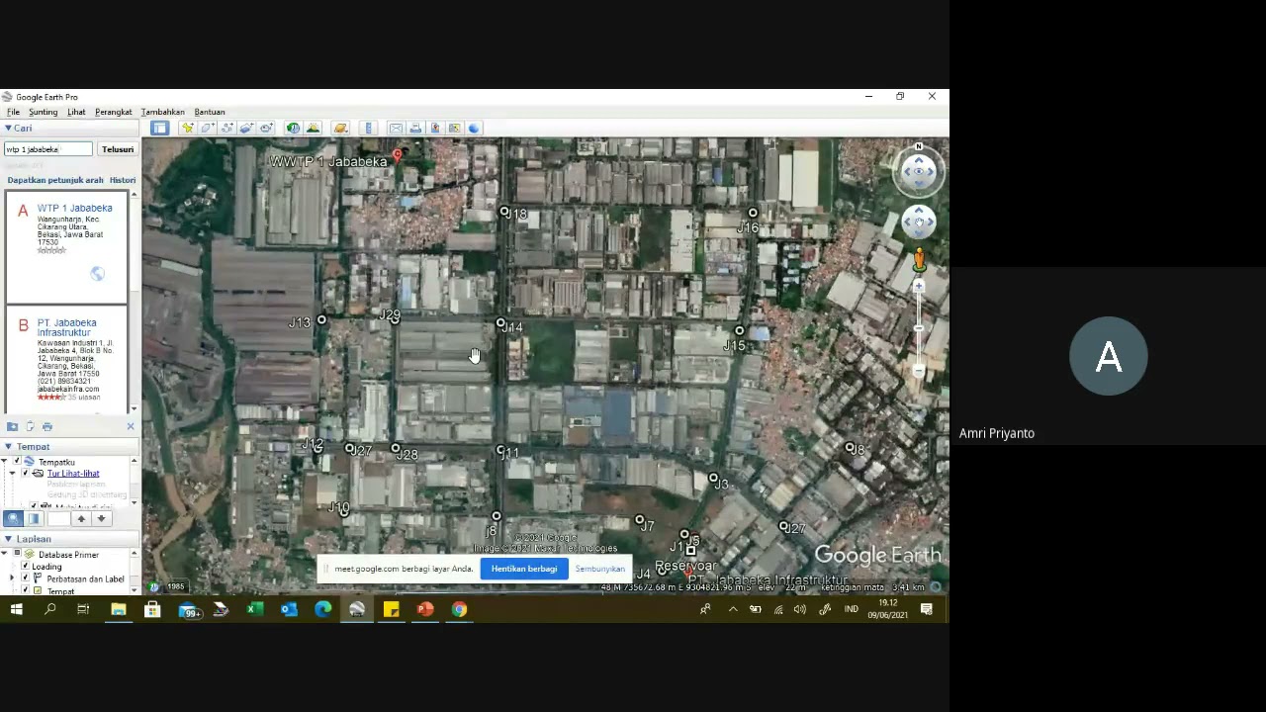Image resolution: width=1266 pixels, height=712 pixels.
Task: Click the Sembunyikan link
Action: point(600,569)
